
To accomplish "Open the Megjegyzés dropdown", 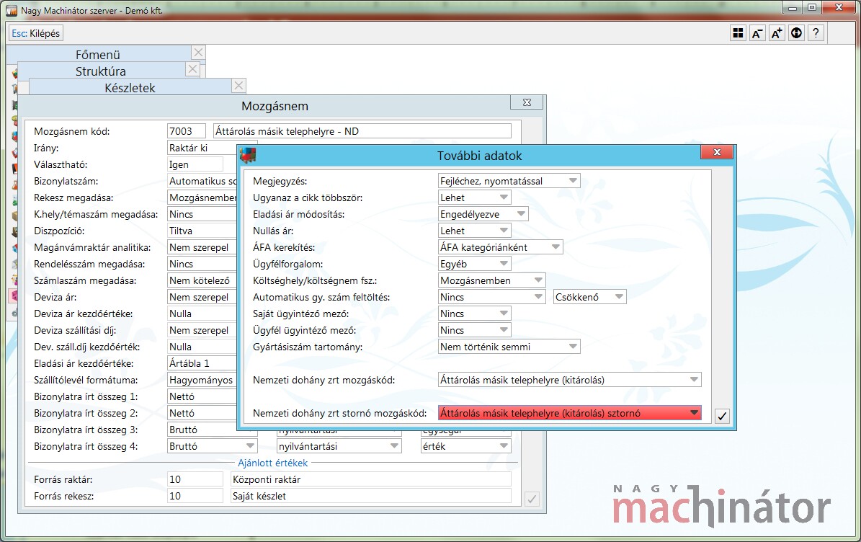I will [x=509, y=181].
